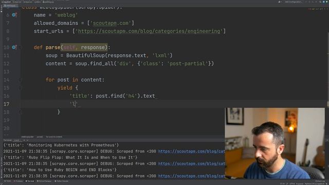The image size is (329, 185).
Task: Open the Python Packages tool window tab
Action: 44,181
